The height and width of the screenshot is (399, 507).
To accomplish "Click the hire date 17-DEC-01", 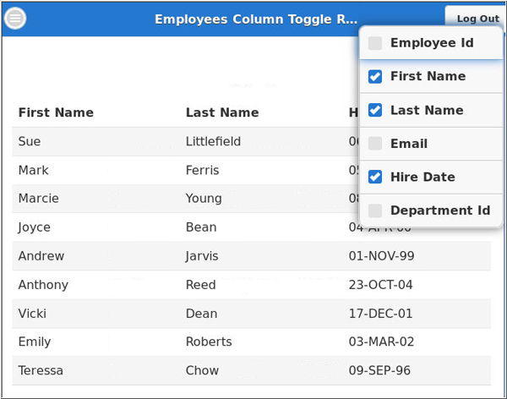I will pos(380,314).
